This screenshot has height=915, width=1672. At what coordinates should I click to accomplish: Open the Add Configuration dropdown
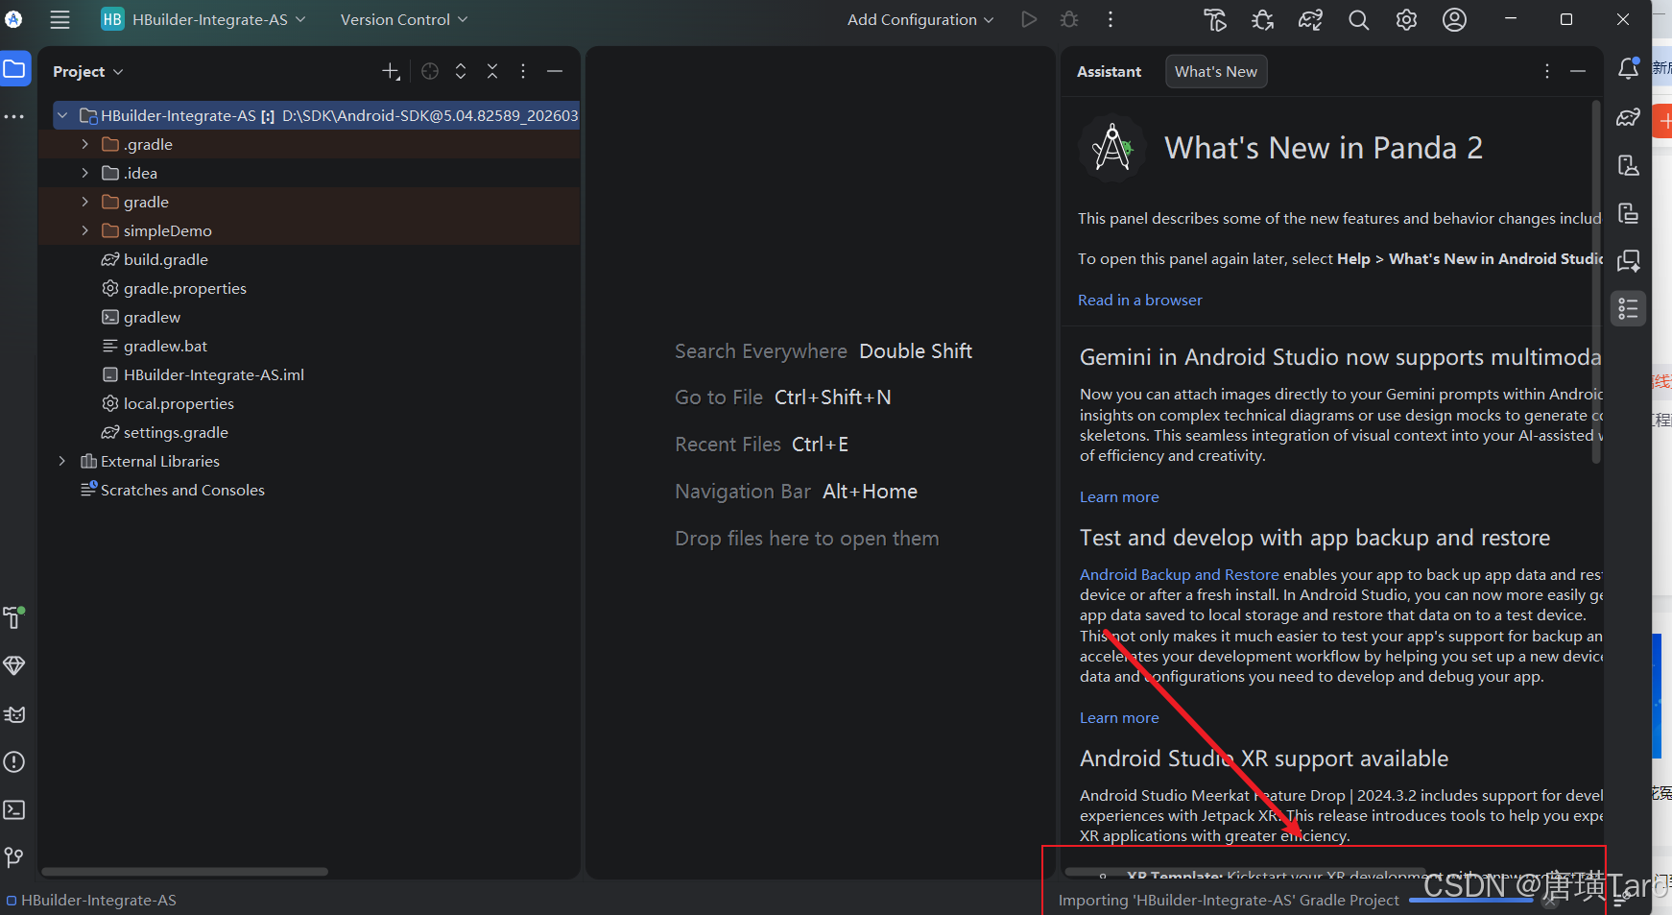pos(920,19)
